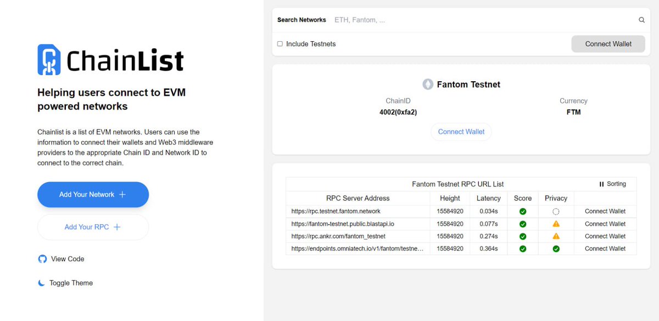Click the RPC Server Address column header
The width and height of the screenshot is (659, 321).
358,199
